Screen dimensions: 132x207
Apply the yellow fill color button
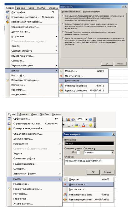(76, 125)
